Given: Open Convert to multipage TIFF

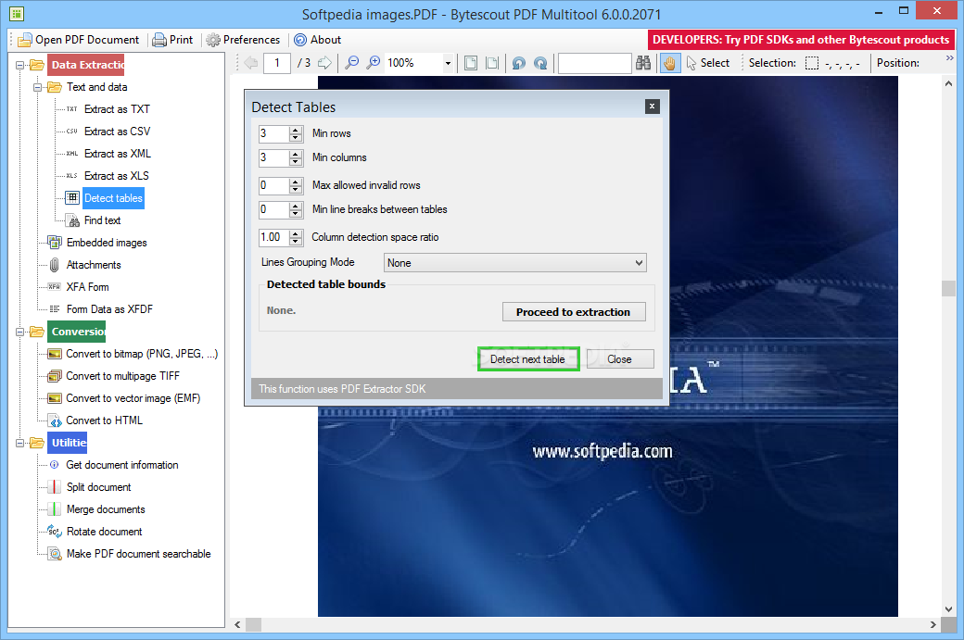Looking at the screenshot, I should click(122, 376).
